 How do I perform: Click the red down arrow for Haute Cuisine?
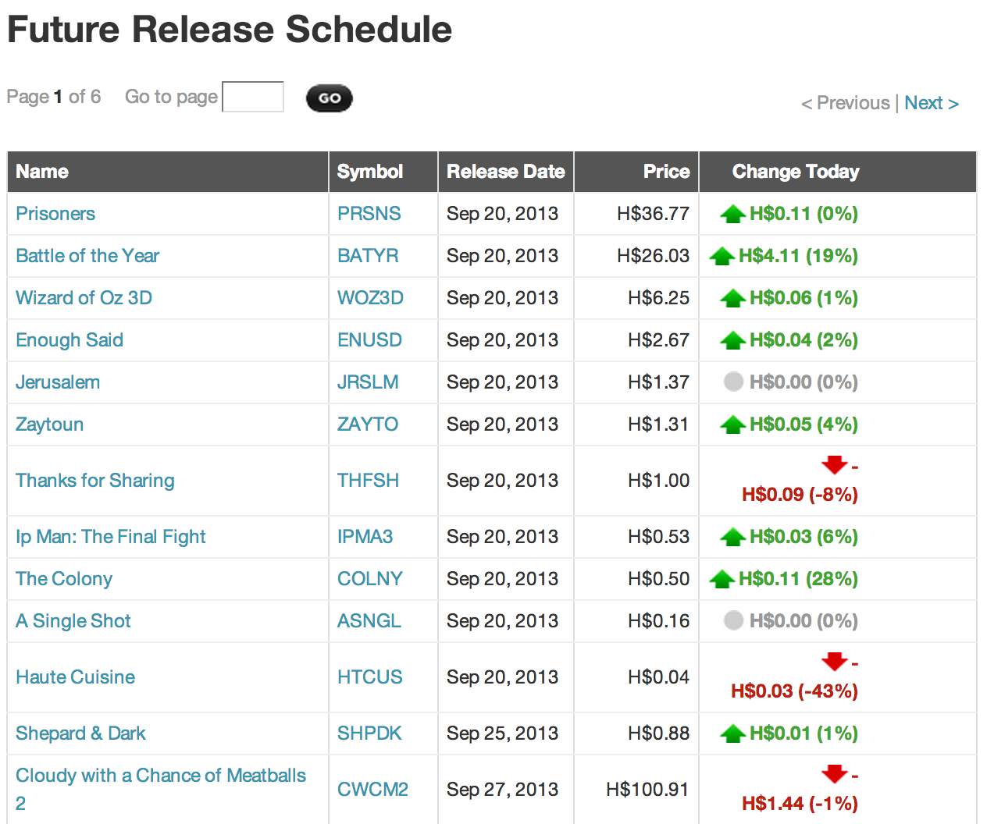(x=834, y=662)
